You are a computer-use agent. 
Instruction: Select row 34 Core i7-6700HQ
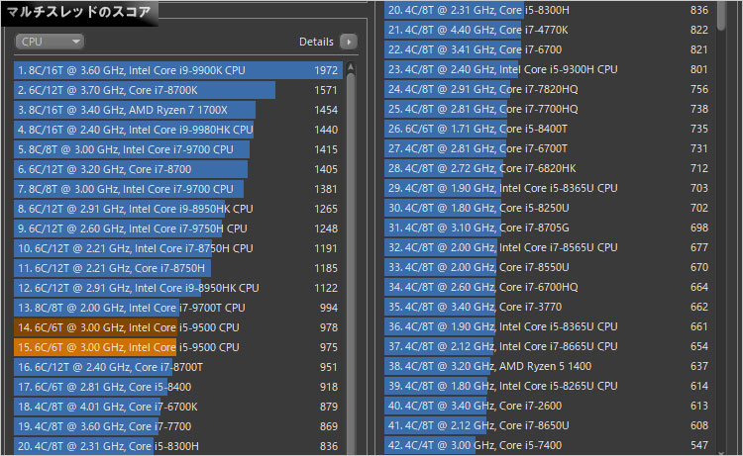pos(549,288)
